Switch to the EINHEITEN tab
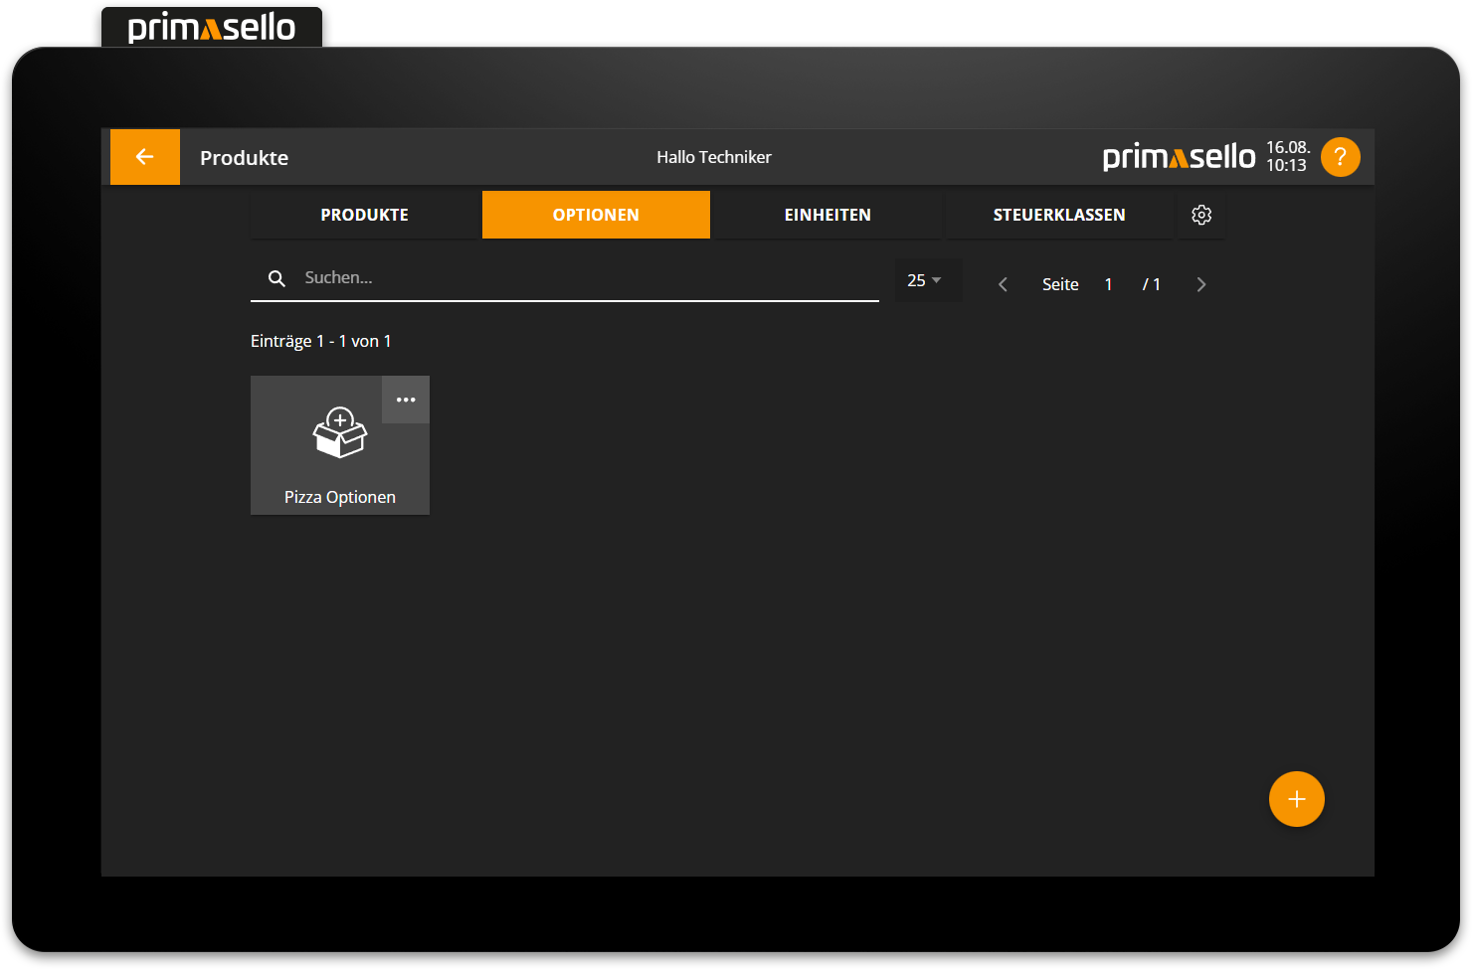 pyautogui.click(x=828, y=215)
